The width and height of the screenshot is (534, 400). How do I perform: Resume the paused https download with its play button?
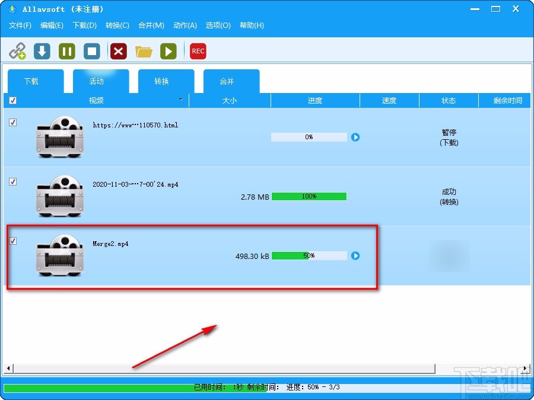(x=355, y=137)
